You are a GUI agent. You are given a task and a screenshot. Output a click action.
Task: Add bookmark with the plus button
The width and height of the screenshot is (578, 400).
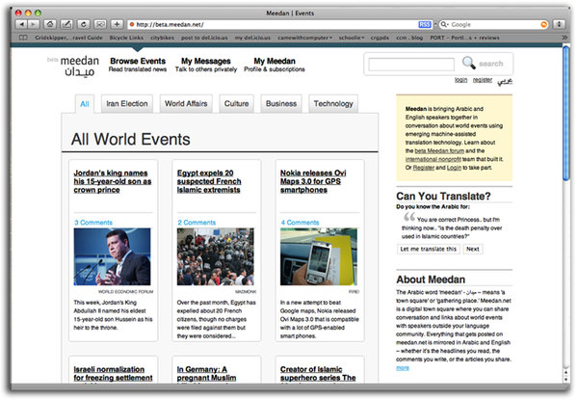pos(117,24)
